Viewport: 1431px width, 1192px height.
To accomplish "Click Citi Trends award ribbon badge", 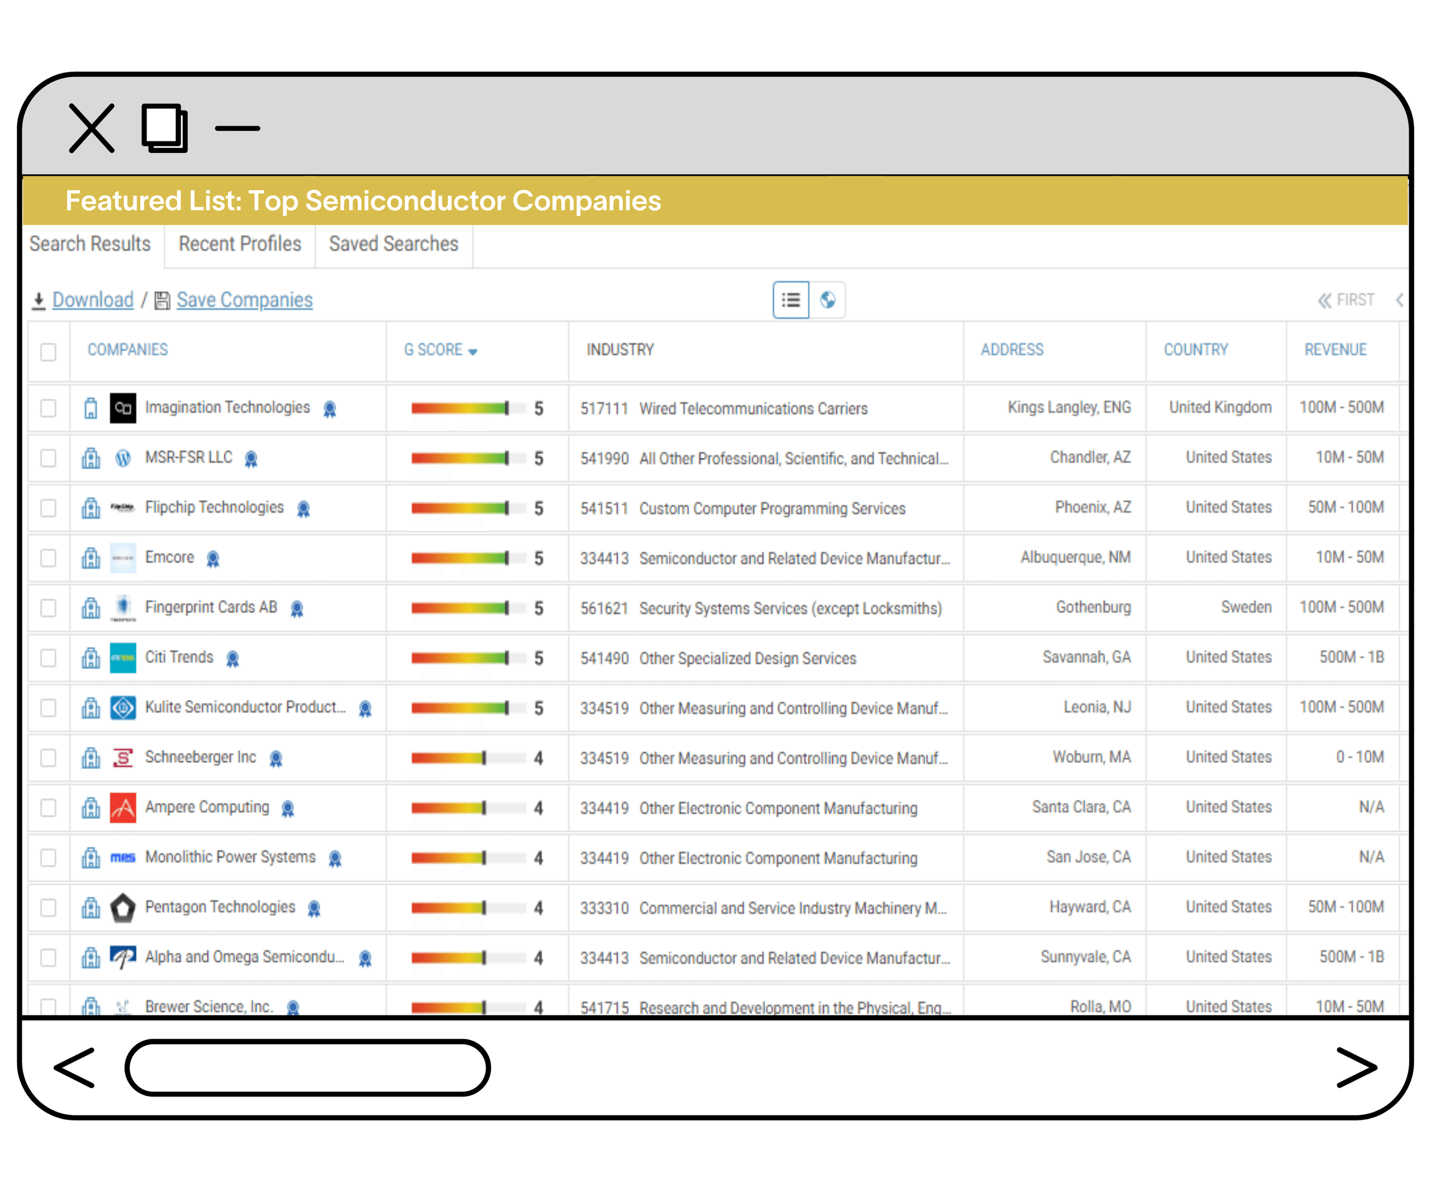I will point(233,659).
